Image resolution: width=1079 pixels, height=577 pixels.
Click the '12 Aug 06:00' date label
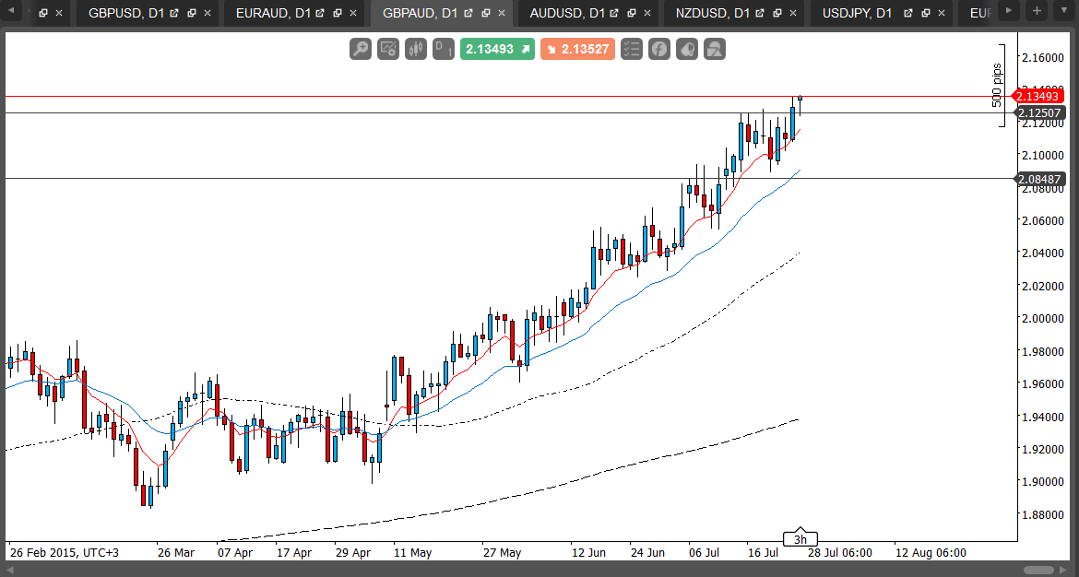930,553
